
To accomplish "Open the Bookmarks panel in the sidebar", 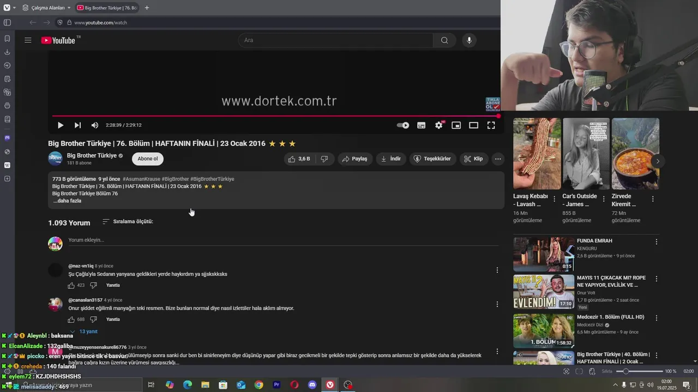I will coord(7,39).
